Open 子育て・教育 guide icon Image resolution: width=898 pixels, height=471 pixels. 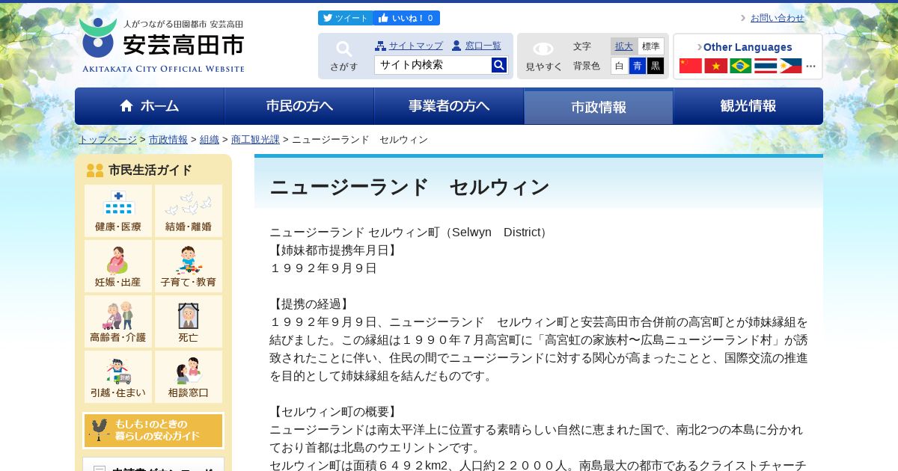tap(189, 266)
